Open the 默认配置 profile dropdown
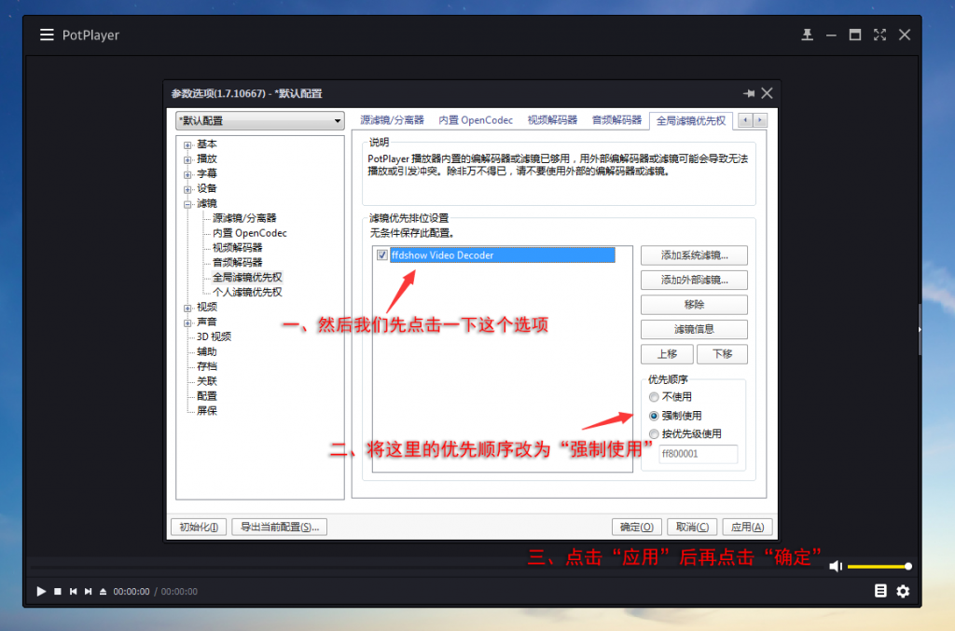This screenshot has width=955, height=631. point(260,120)
